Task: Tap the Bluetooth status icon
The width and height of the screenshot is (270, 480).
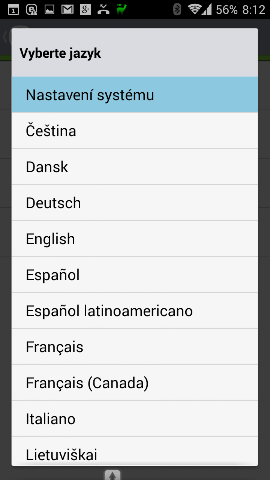Action: point(177,9)
